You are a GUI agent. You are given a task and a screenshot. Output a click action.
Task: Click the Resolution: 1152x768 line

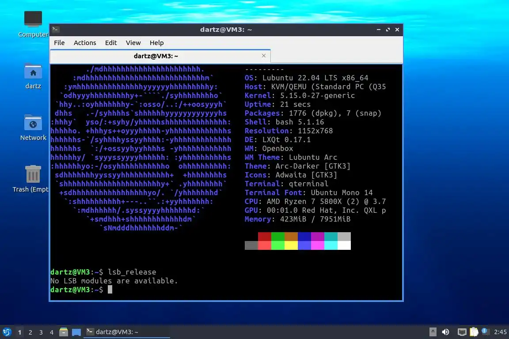click(289, 131)
